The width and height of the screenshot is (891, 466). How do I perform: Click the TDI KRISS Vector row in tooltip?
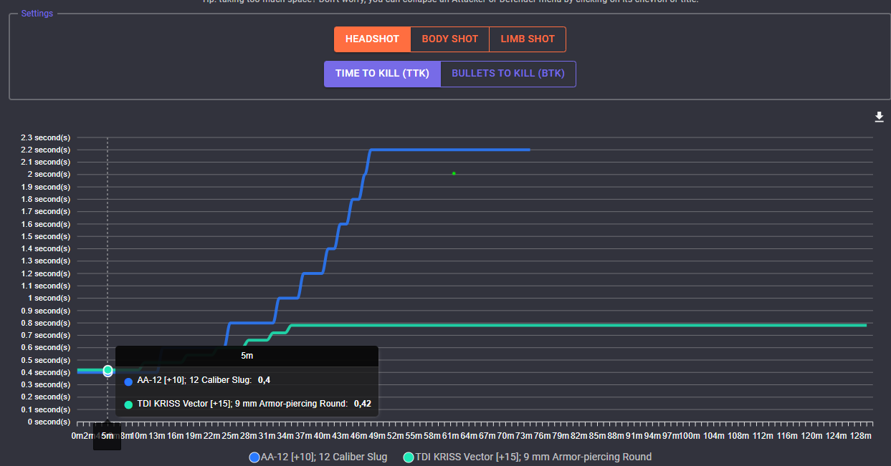tap(247, 404)
